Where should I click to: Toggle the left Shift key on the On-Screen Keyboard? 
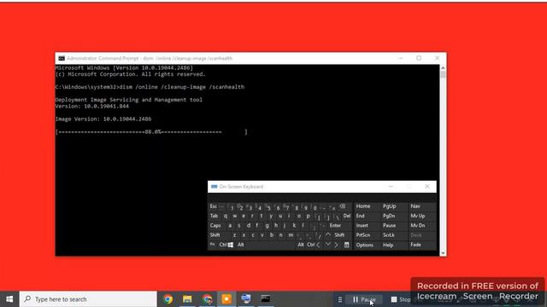point(215,235)
